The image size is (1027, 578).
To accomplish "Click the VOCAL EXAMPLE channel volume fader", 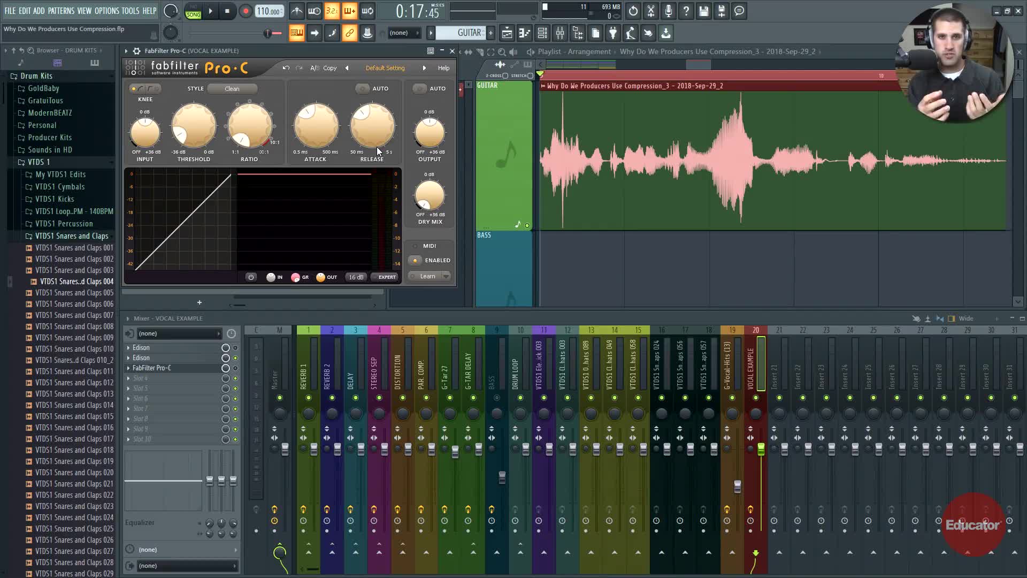I will 761,450.
